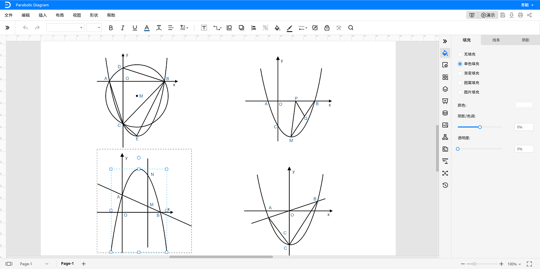Open the 形状 menu

coord(94,15)
